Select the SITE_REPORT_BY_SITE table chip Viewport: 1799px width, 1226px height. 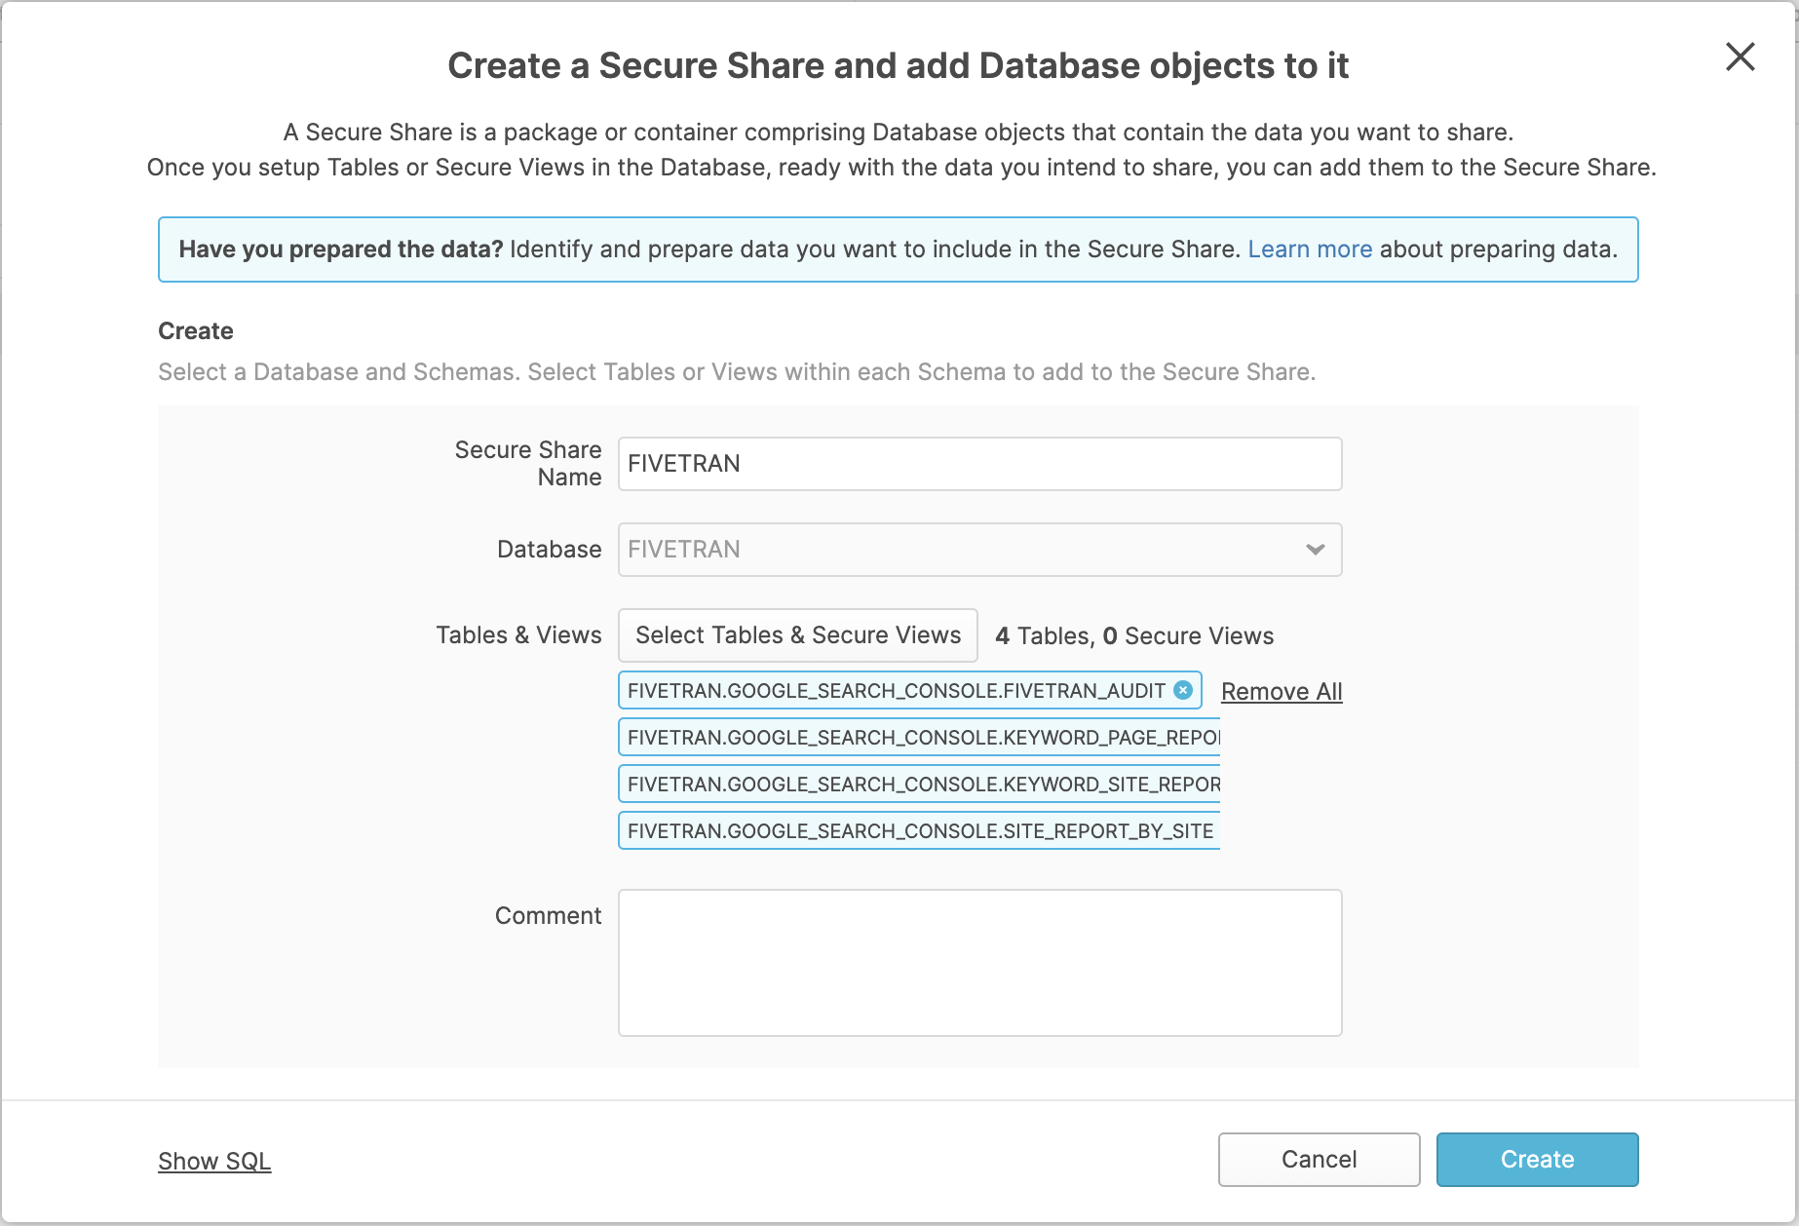pos(919,830)
